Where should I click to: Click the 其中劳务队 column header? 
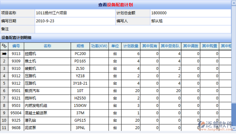pyautogui.click(x=170, y=46)
